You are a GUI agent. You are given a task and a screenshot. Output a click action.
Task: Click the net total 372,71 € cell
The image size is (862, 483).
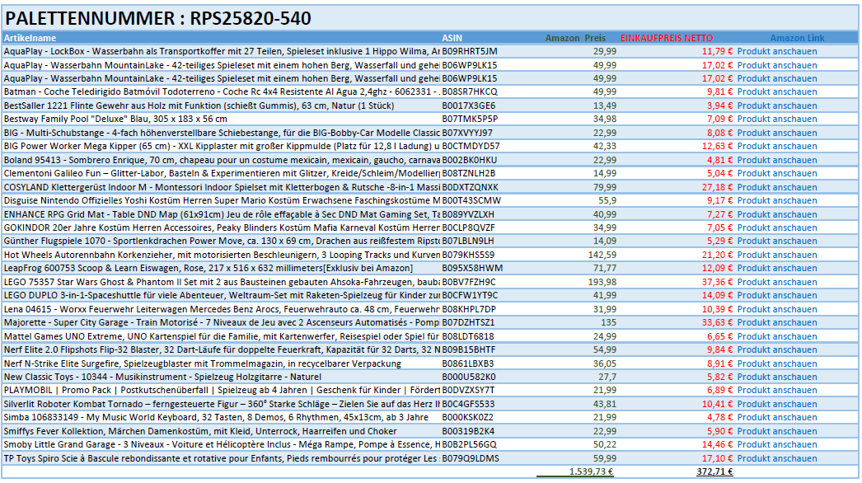click(714, 471)
